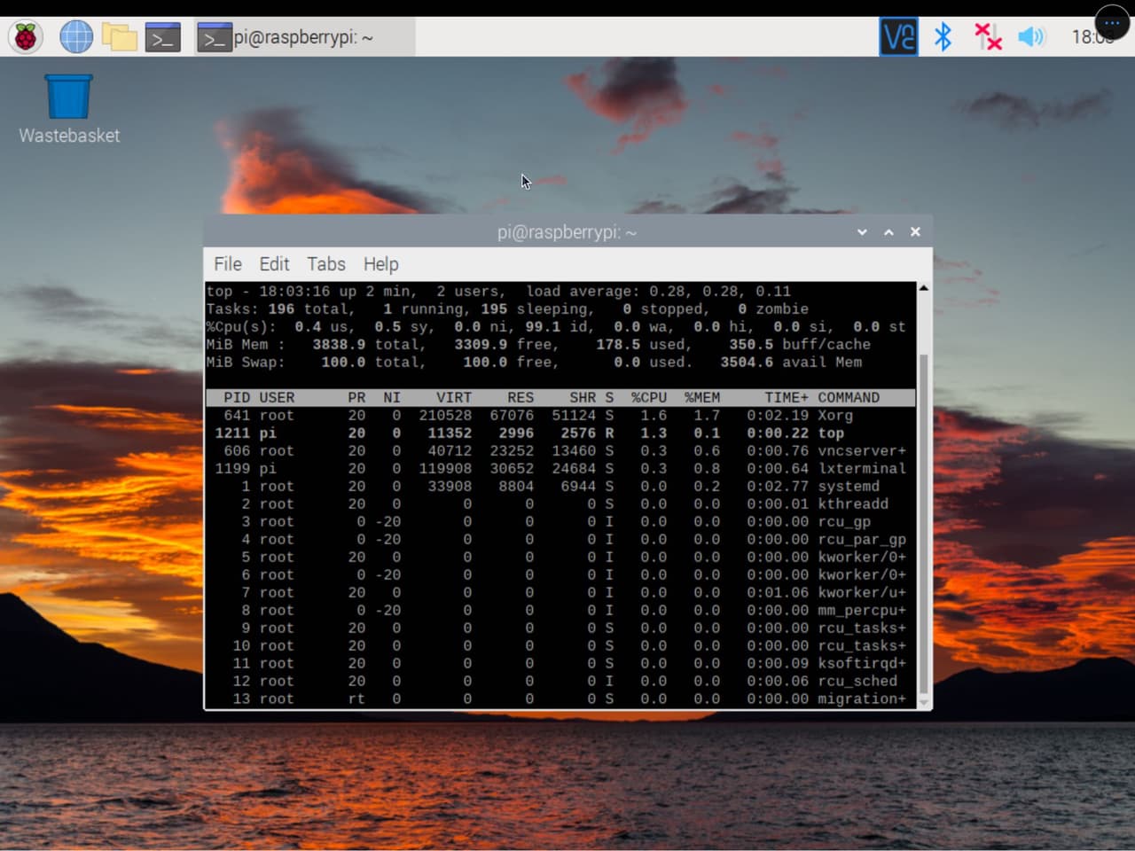Open the Raspberry Pi applications menu
1135x851 pixels.
click(x=26, y=37)
